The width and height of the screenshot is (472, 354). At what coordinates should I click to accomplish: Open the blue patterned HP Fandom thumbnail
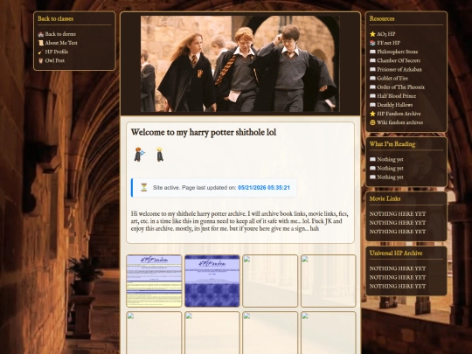pos(212,281)
